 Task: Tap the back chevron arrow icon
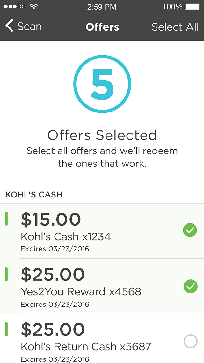10,26
